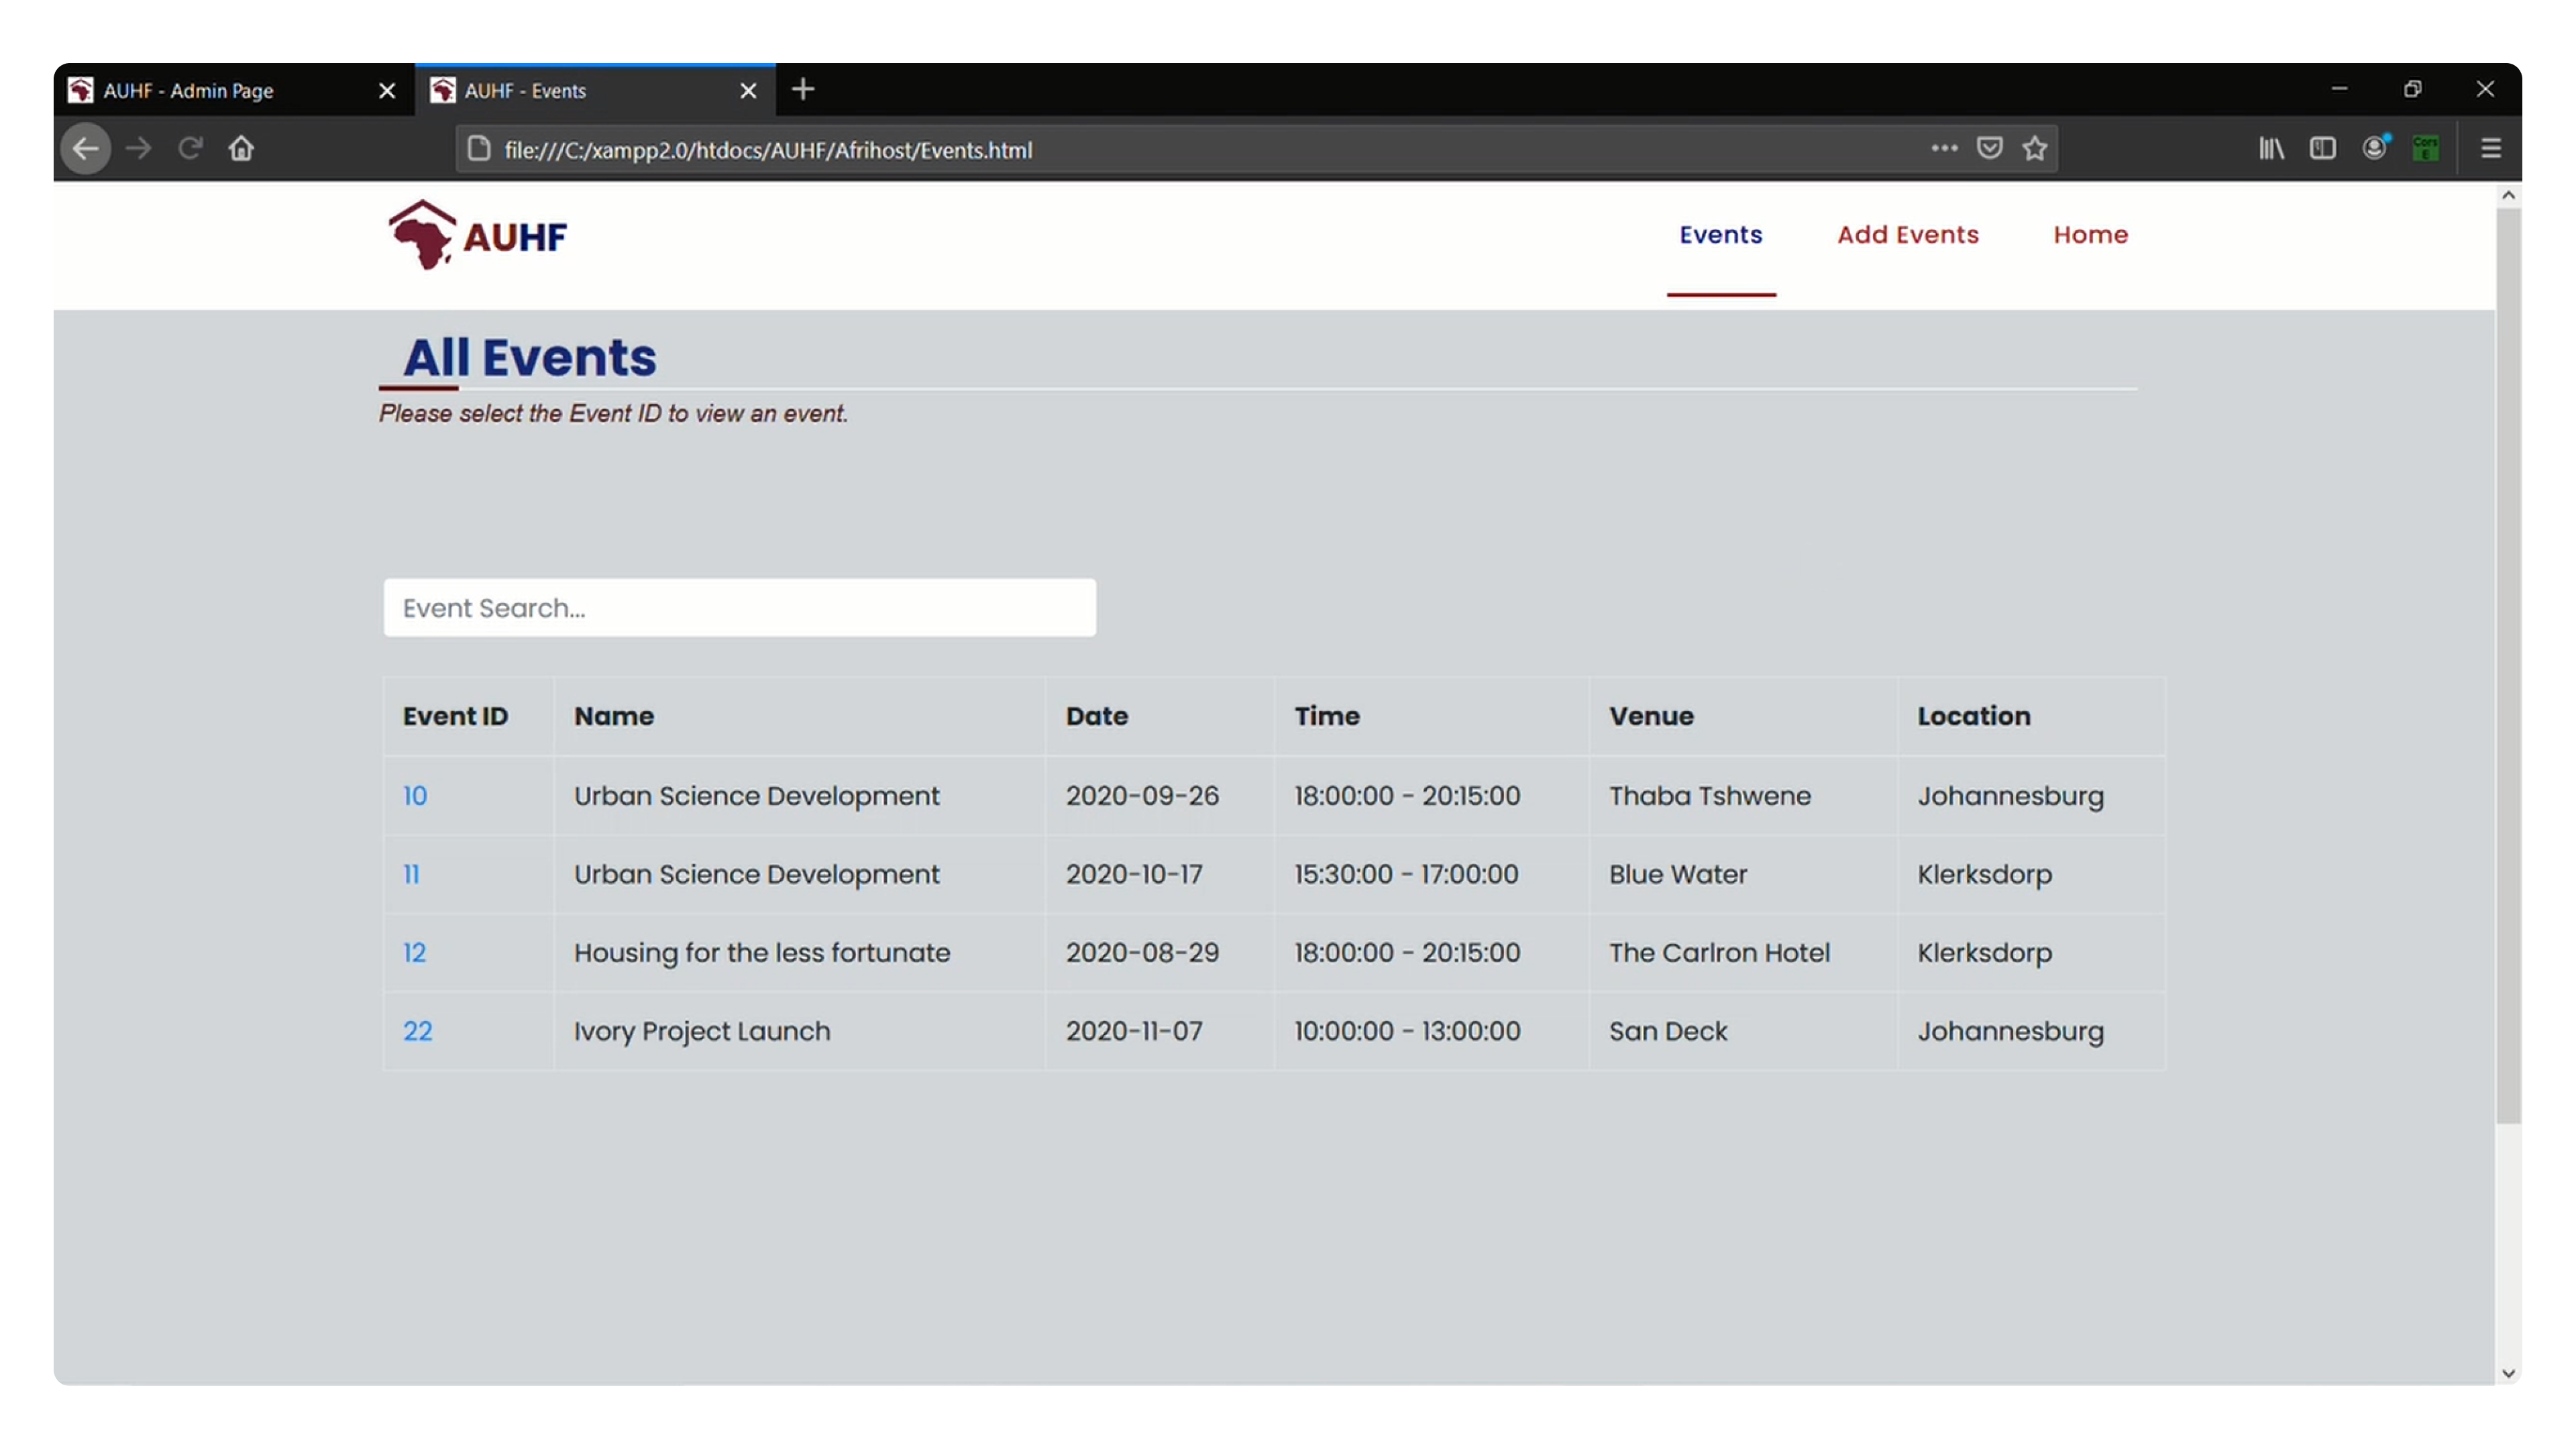Close the AUHF - Admin Page tab
This screenshot has width=2576, height=1449.
coord(387,91)
